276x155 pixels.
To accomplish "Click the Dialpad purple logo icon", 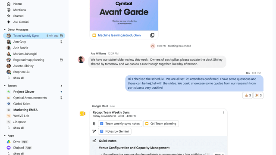I will tap(9, 148).
